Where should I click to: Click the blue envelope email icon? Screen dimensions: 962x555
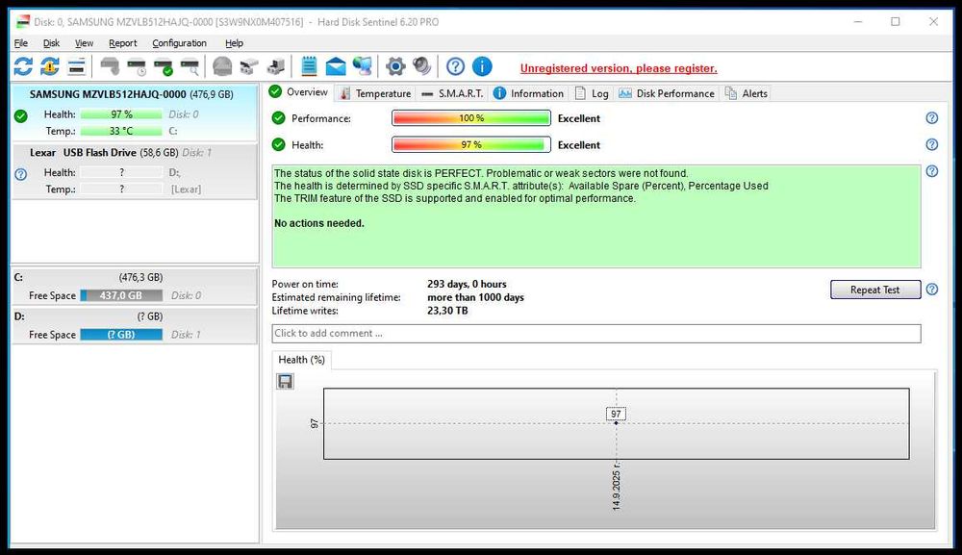336,66
